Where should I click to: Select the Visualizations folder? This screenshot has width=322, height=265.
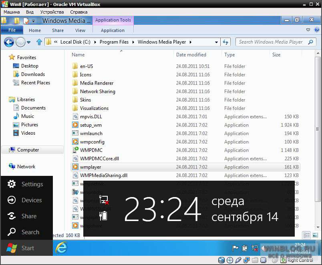point(94,108)
